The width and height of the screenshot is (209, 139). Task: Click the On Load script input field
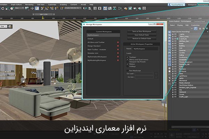click(x=144, y=74)
